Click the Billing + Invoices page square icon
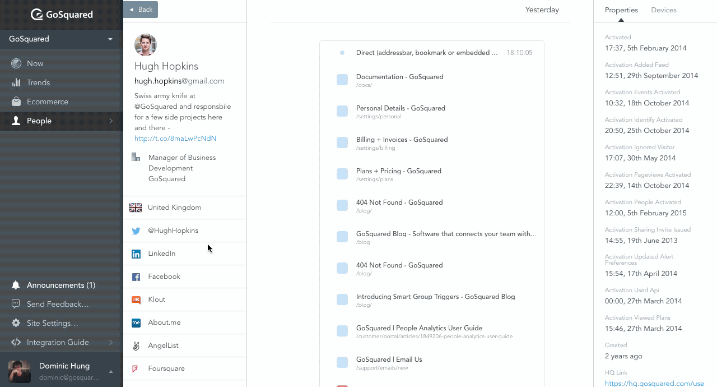The width and height of the screenshot is (717, 387). [342, 142]
